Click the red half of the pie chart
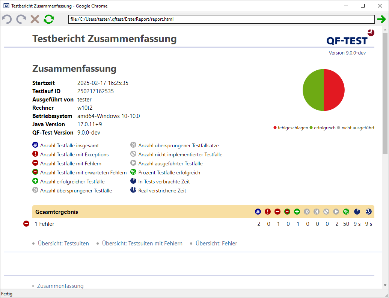 click(334, 90)
